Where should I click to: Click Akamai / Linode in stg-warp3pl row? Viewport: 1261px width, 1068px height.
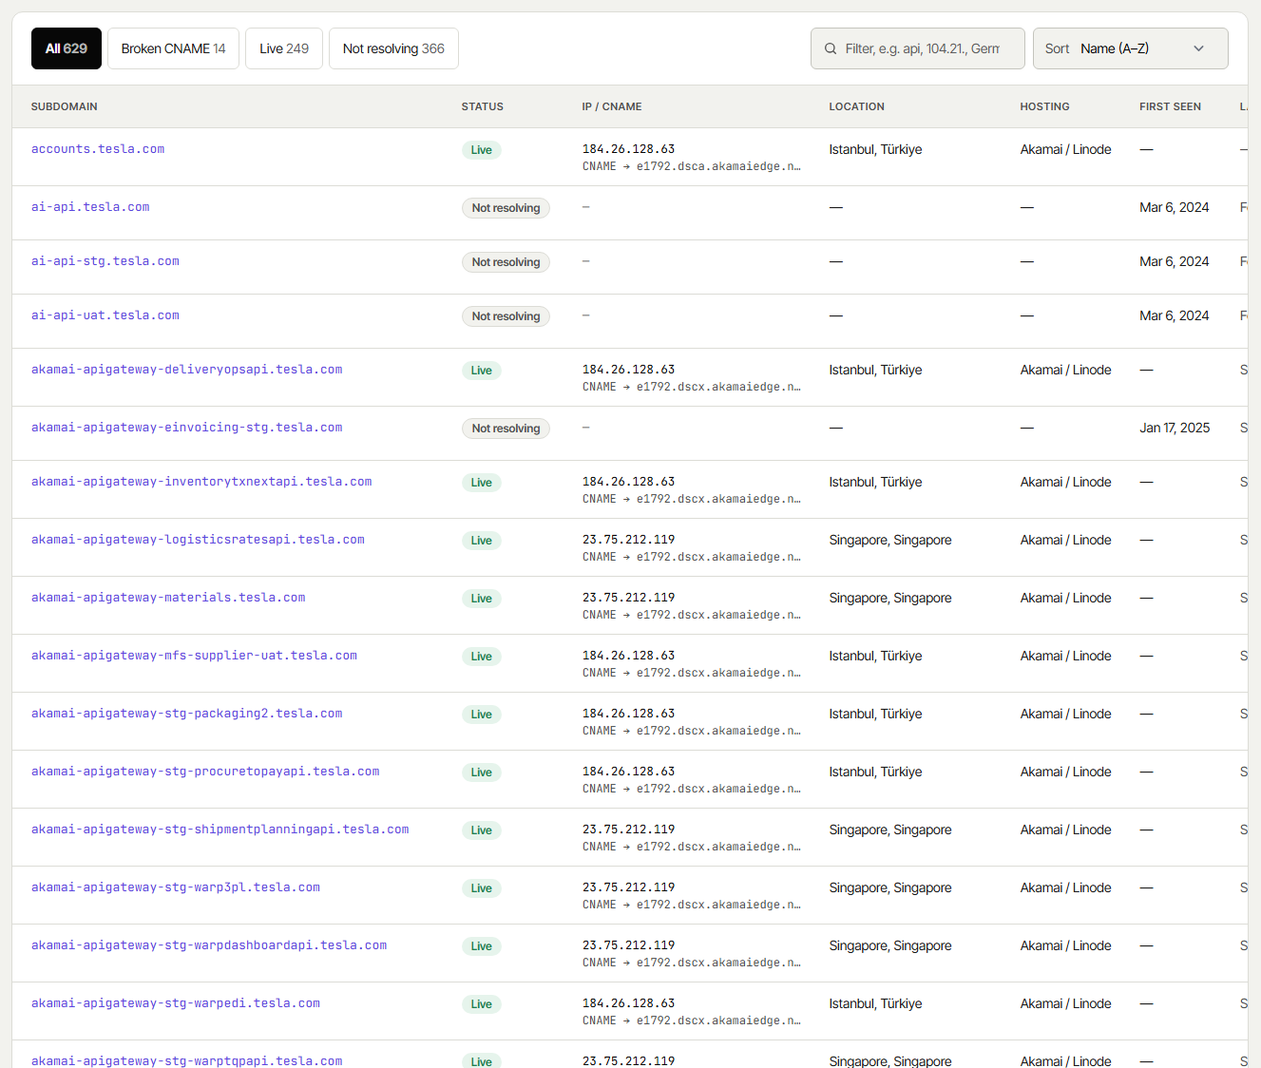pos(1065,887)
